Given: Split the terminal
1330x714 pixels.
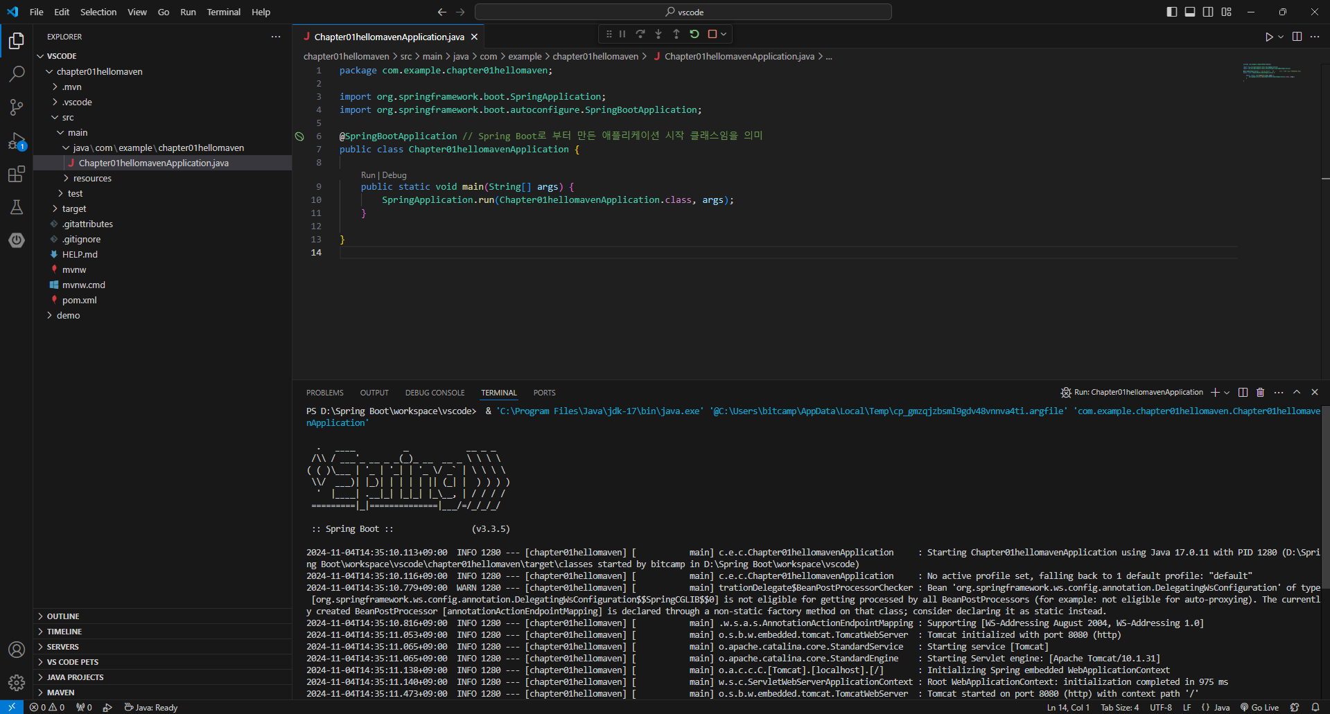Looking at the screenshot, I should [x=1243, y=392].
